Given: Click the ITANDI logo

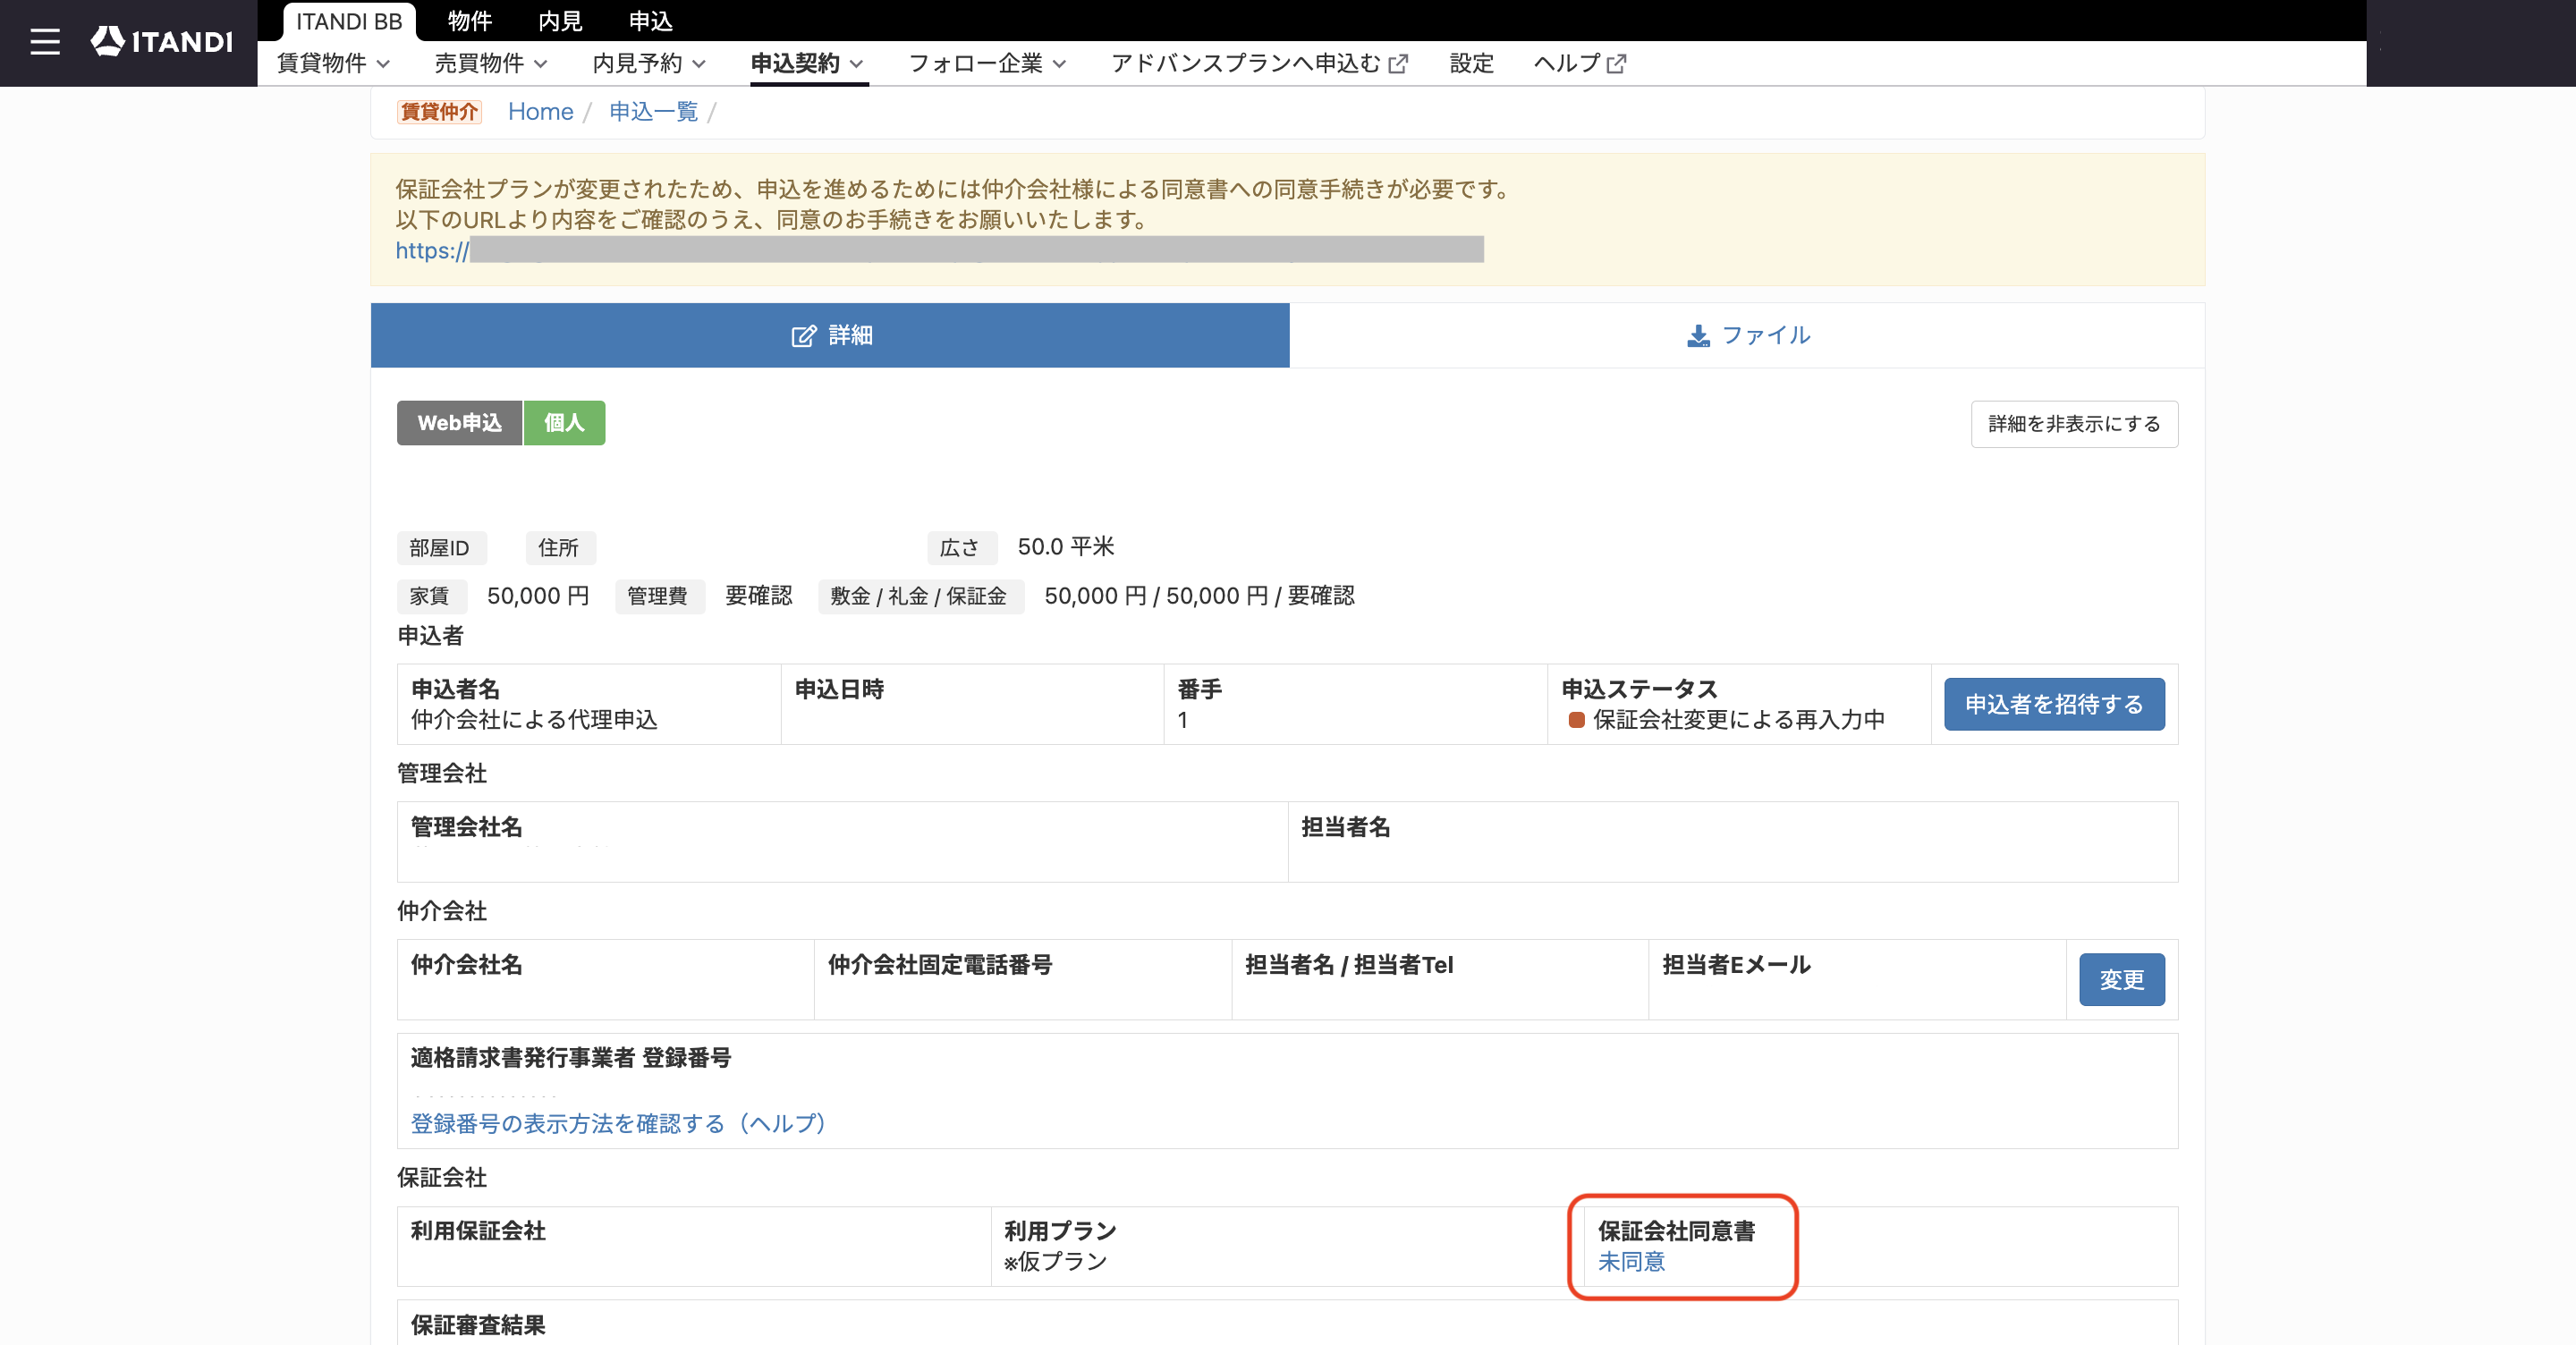Looking at the screenshot, I should (x=162, y=41).
